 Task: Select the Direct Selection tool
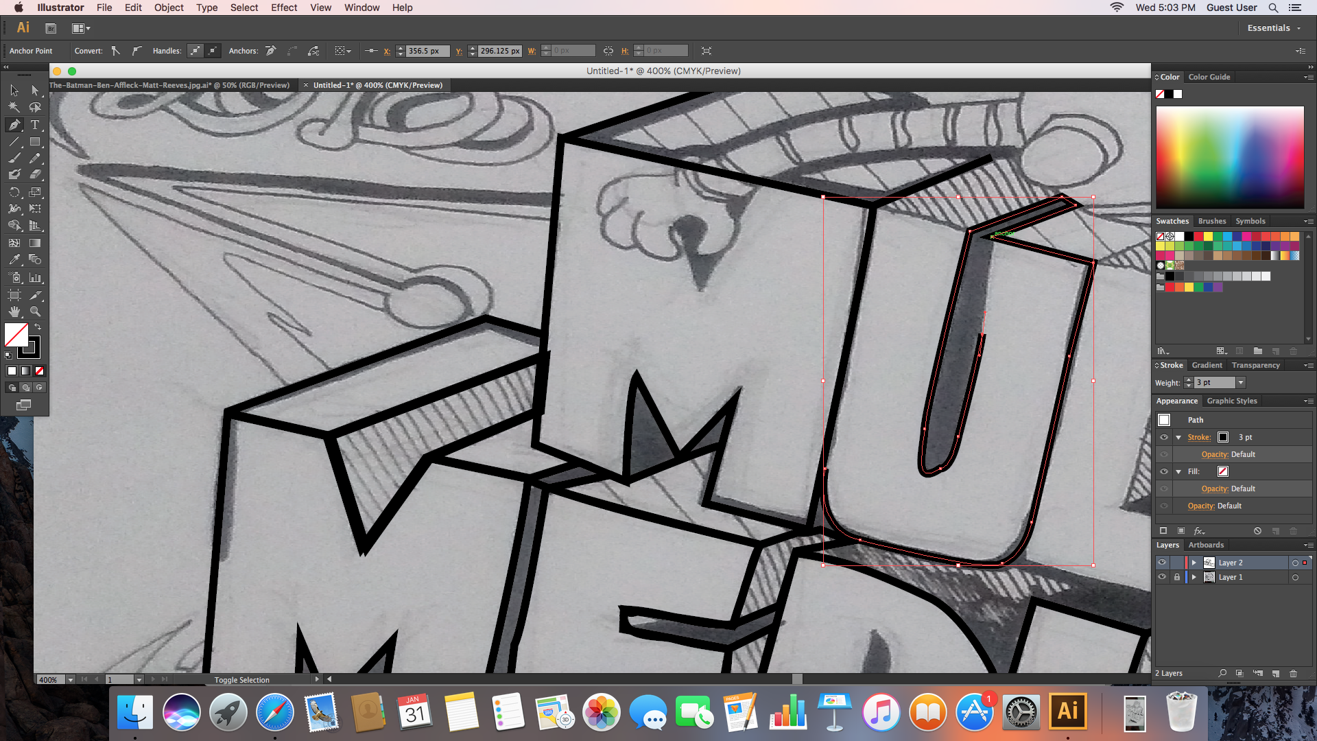(x=35, y=91)
